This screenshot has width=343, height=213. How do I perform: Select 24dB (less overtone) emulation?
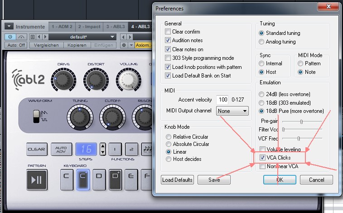coord(261,94)
